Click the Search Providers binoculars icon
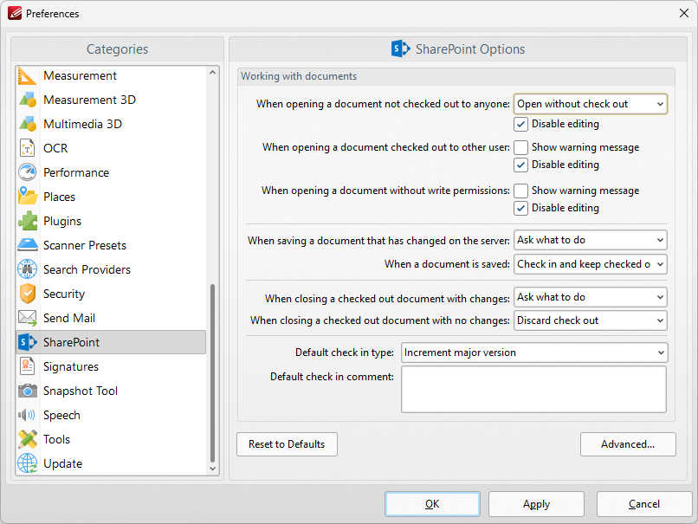 [x=28, y=269]
